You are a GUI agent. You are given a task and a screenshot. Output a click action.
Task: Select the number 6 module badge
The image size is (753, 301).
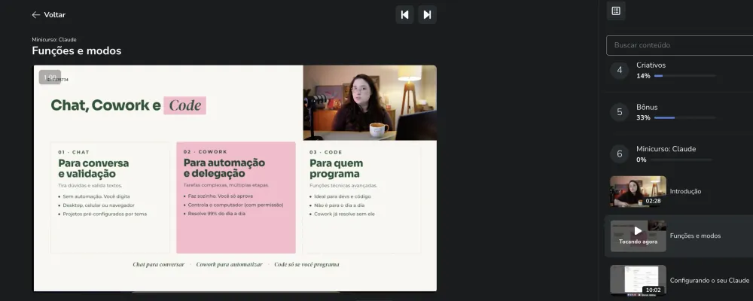619,154
